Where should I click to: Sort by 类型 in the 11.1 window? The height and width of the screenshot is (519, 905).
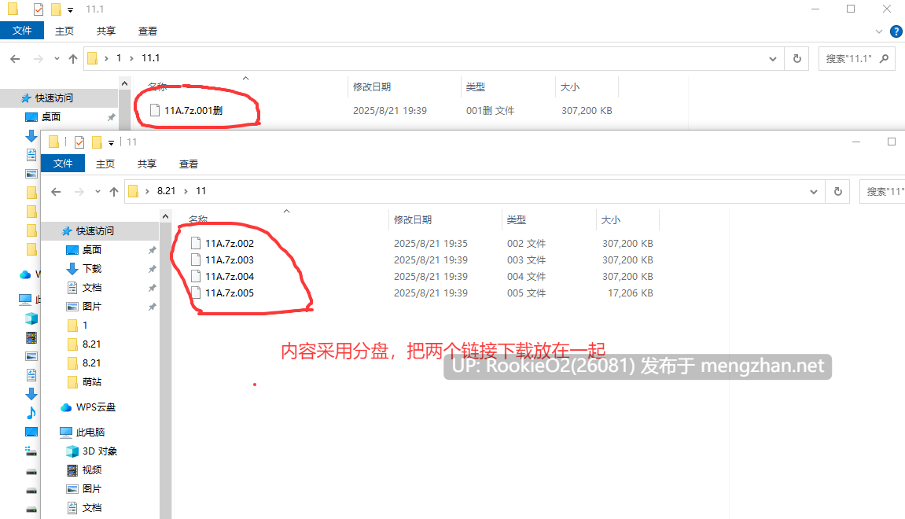pyautogui.click(x=476, y=87)
